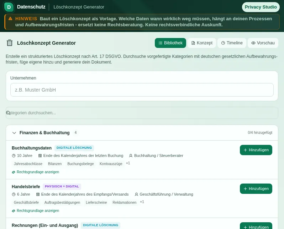Add Rechnungen (Ein- und Ausgang) via Hinzufügen
284x229 pixels.
256,226
